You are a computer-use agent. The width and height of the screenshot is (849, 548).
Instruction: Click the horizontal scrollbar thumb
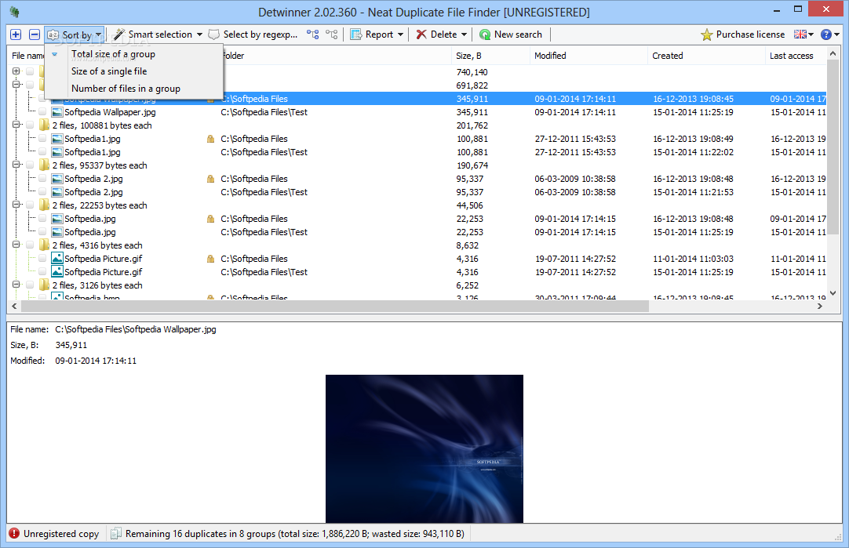(334, 307)
